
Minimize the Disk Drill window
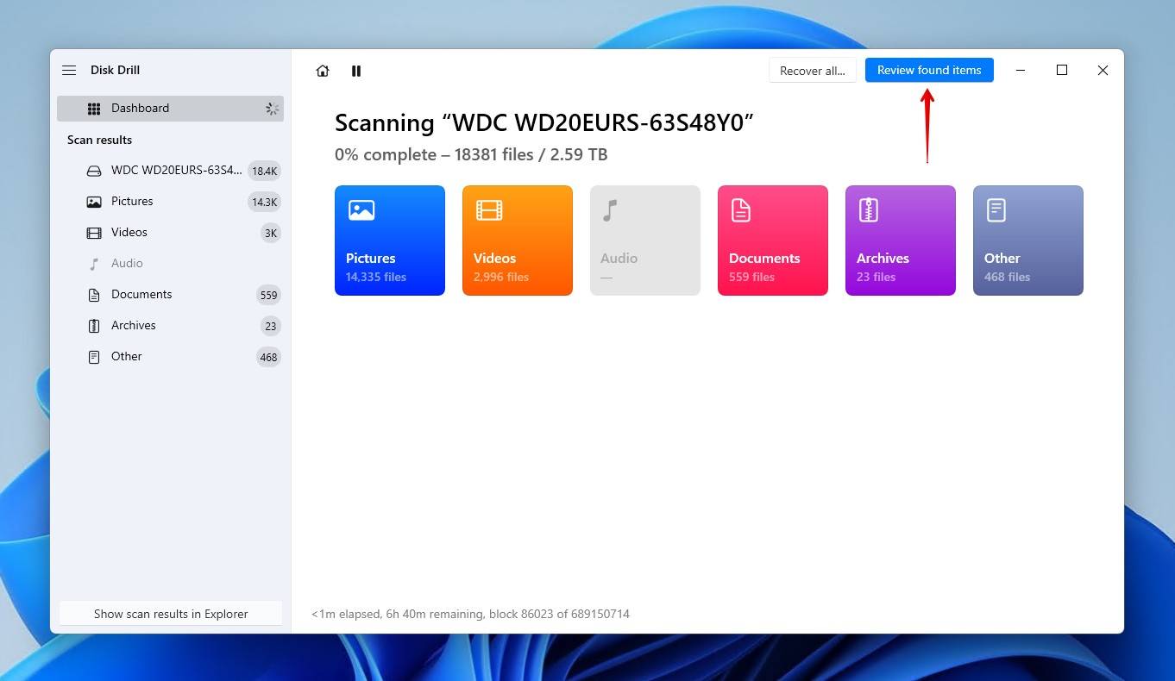(1021, 71)
